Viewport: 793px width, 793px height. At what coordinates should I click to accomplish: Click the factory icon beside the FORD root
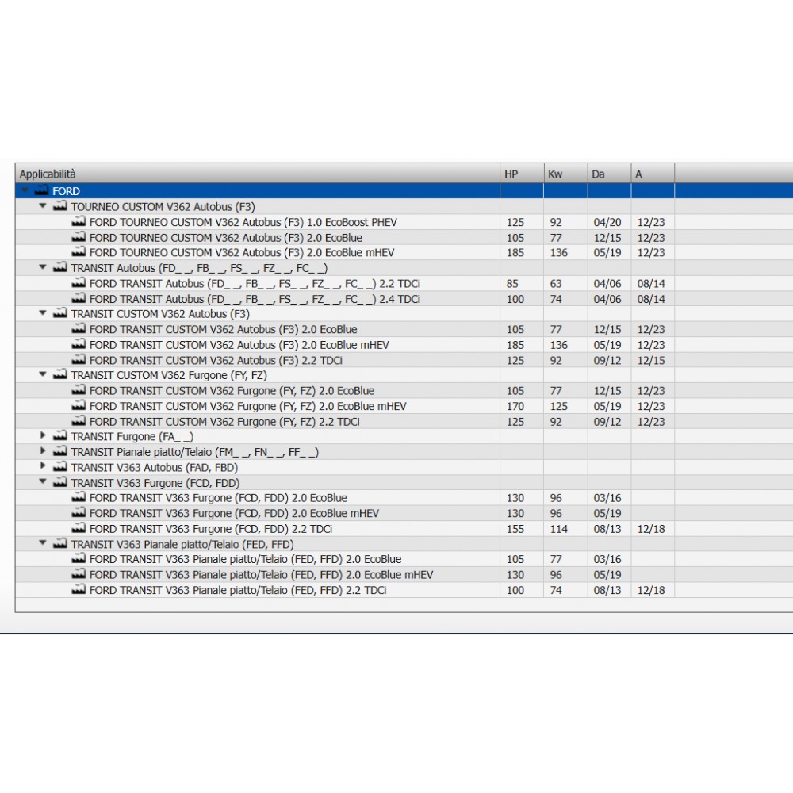point(41,191)
